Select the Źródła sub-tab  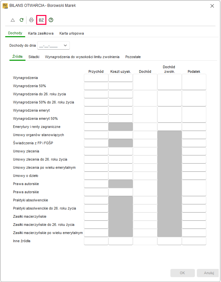click(x=17, y=57)
